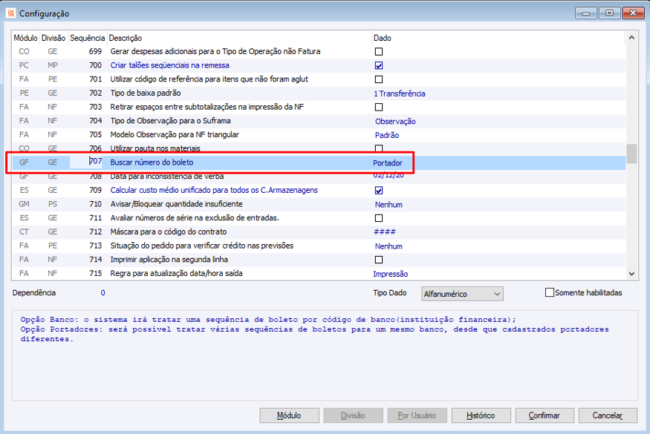Select Avisar/Bloquear quantidade insuficiente row
This screenshot has width=650, height=434.
319,204
